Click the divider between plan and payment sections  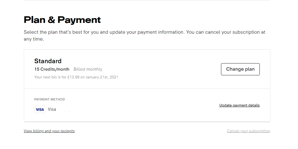(147, 89)
